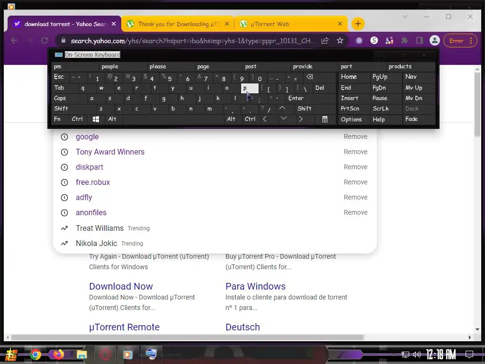Reload the Yahoo search page
Screen dimensions: 485x364
tap(45, 41)
